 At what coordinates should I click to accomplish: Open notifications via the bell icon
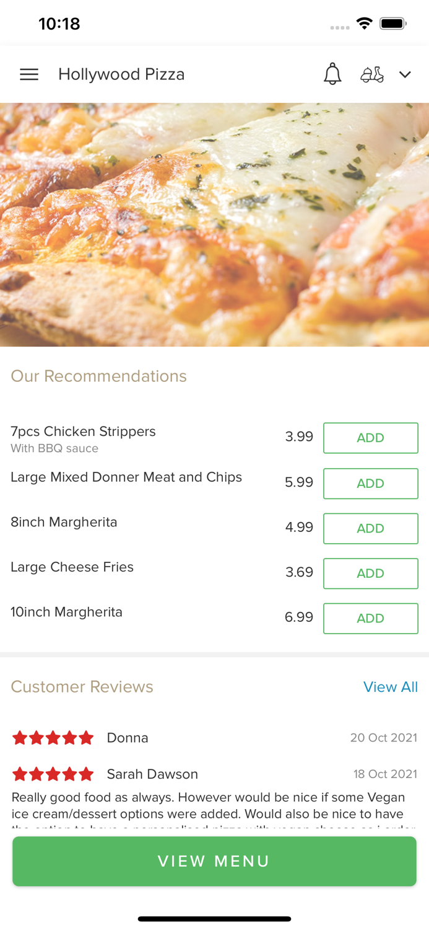[333, 74]
